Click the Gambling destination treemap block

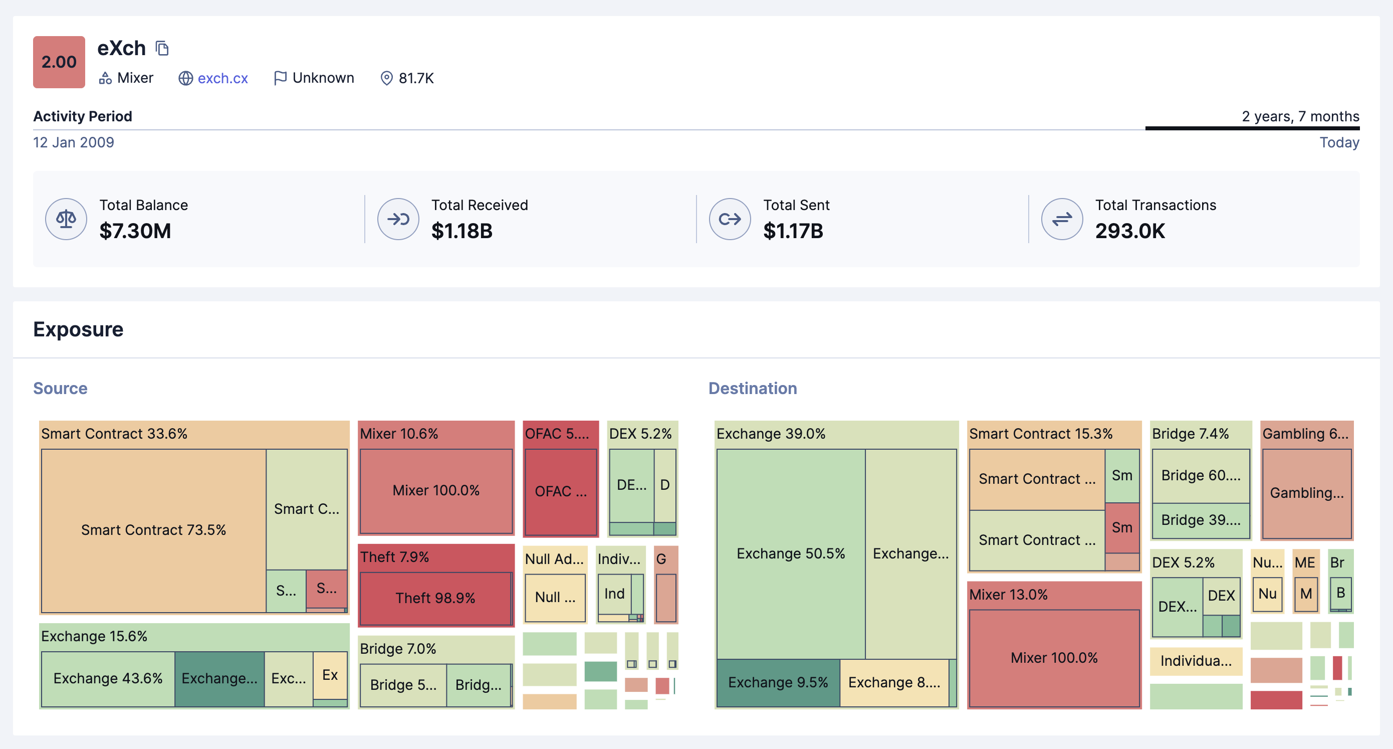point(1306,492)
